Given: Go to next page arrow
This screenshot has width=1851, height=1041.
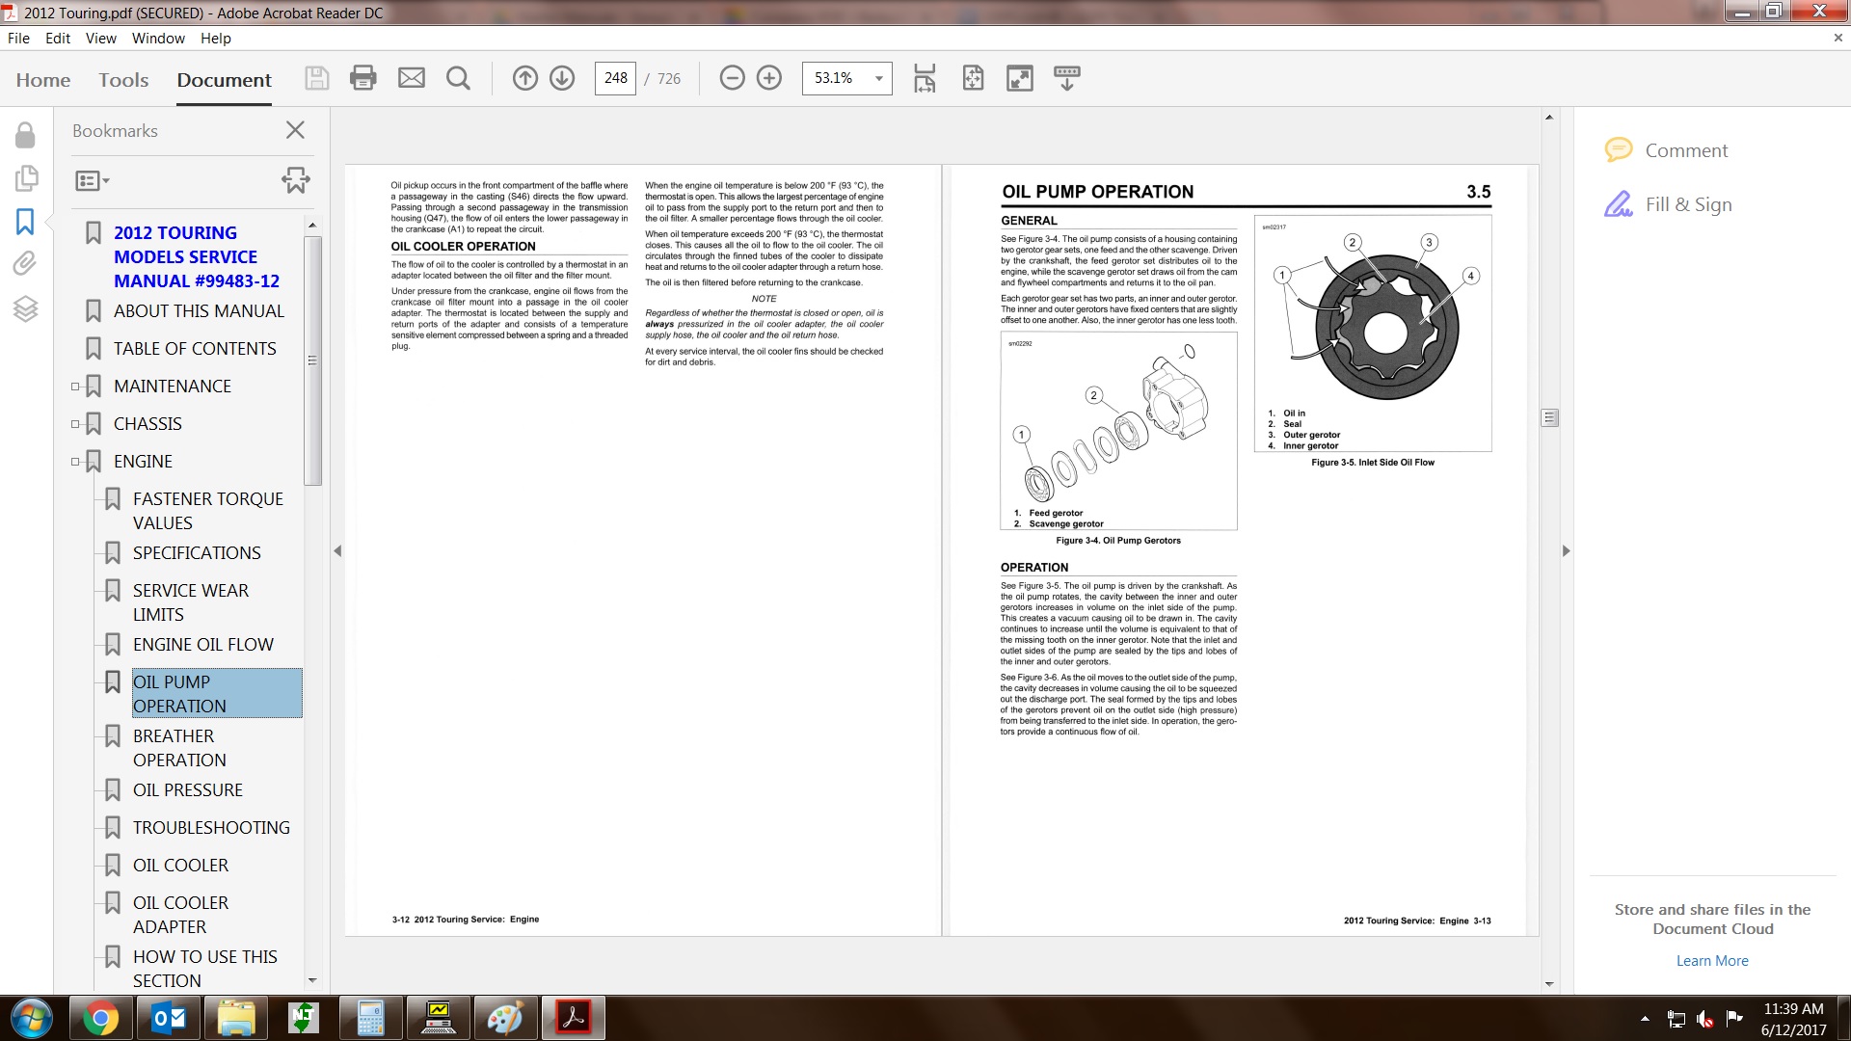Looking at the screenshot, I should pyautogui.click(x=562, y=78).
